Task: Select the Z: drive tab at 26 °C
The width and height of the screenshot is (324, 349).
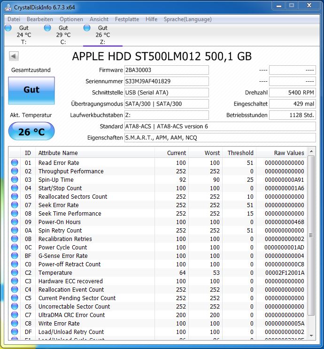Action: pyautogui.click(x=102, y=35)
